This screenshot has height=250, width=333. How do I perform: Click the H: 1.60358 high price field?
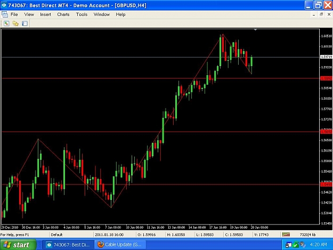(176, 235)
